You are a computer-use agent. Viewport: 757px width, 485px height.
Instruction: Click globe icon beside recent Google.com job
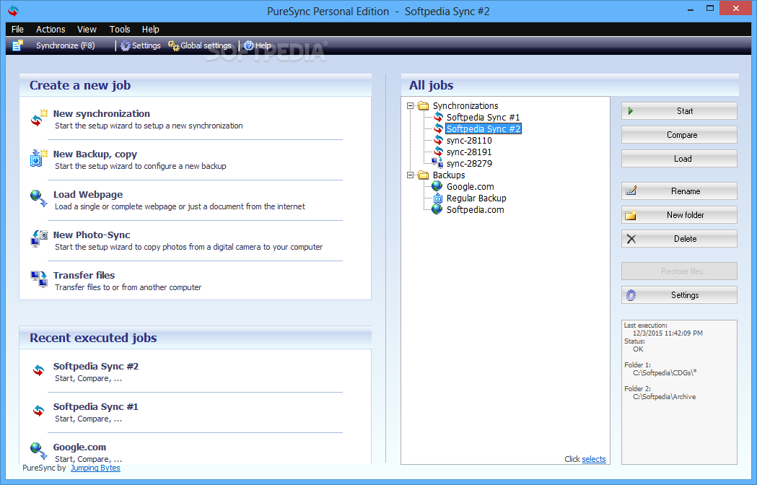(39, 450)
